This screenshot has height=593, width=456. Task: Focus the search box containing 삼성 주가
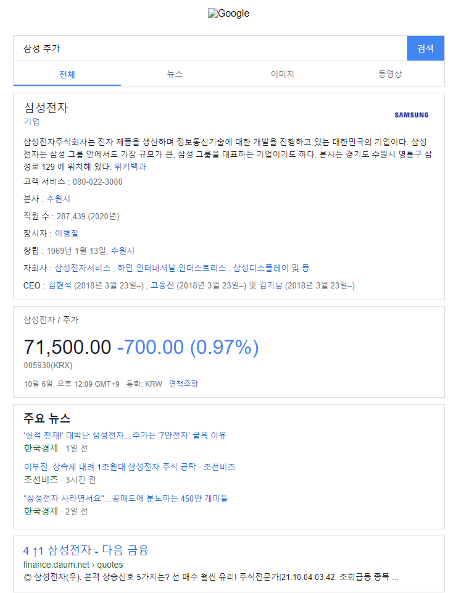pyautogui.click(x=210, y=48)
